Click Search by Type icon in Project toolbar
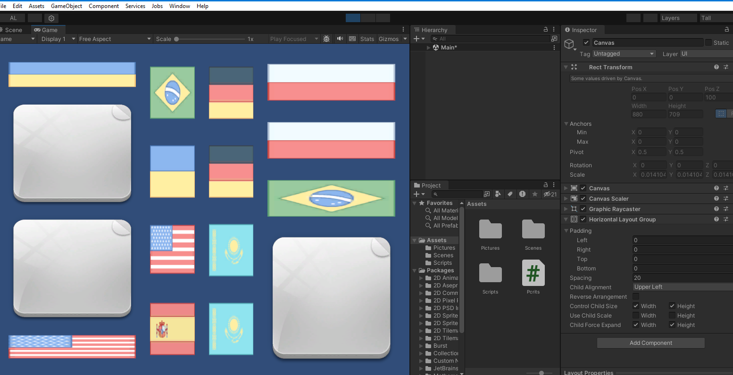 point(498,194)
